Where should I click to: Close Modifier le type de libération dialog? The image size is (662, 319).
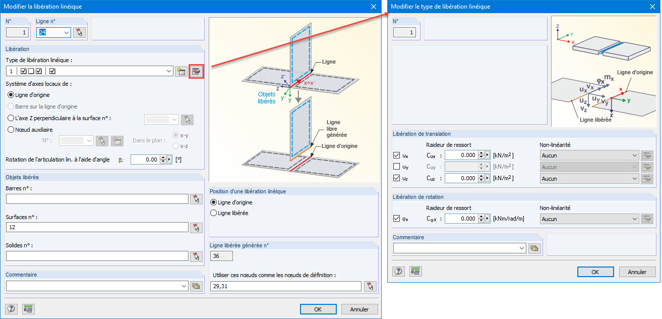(651, 7)
